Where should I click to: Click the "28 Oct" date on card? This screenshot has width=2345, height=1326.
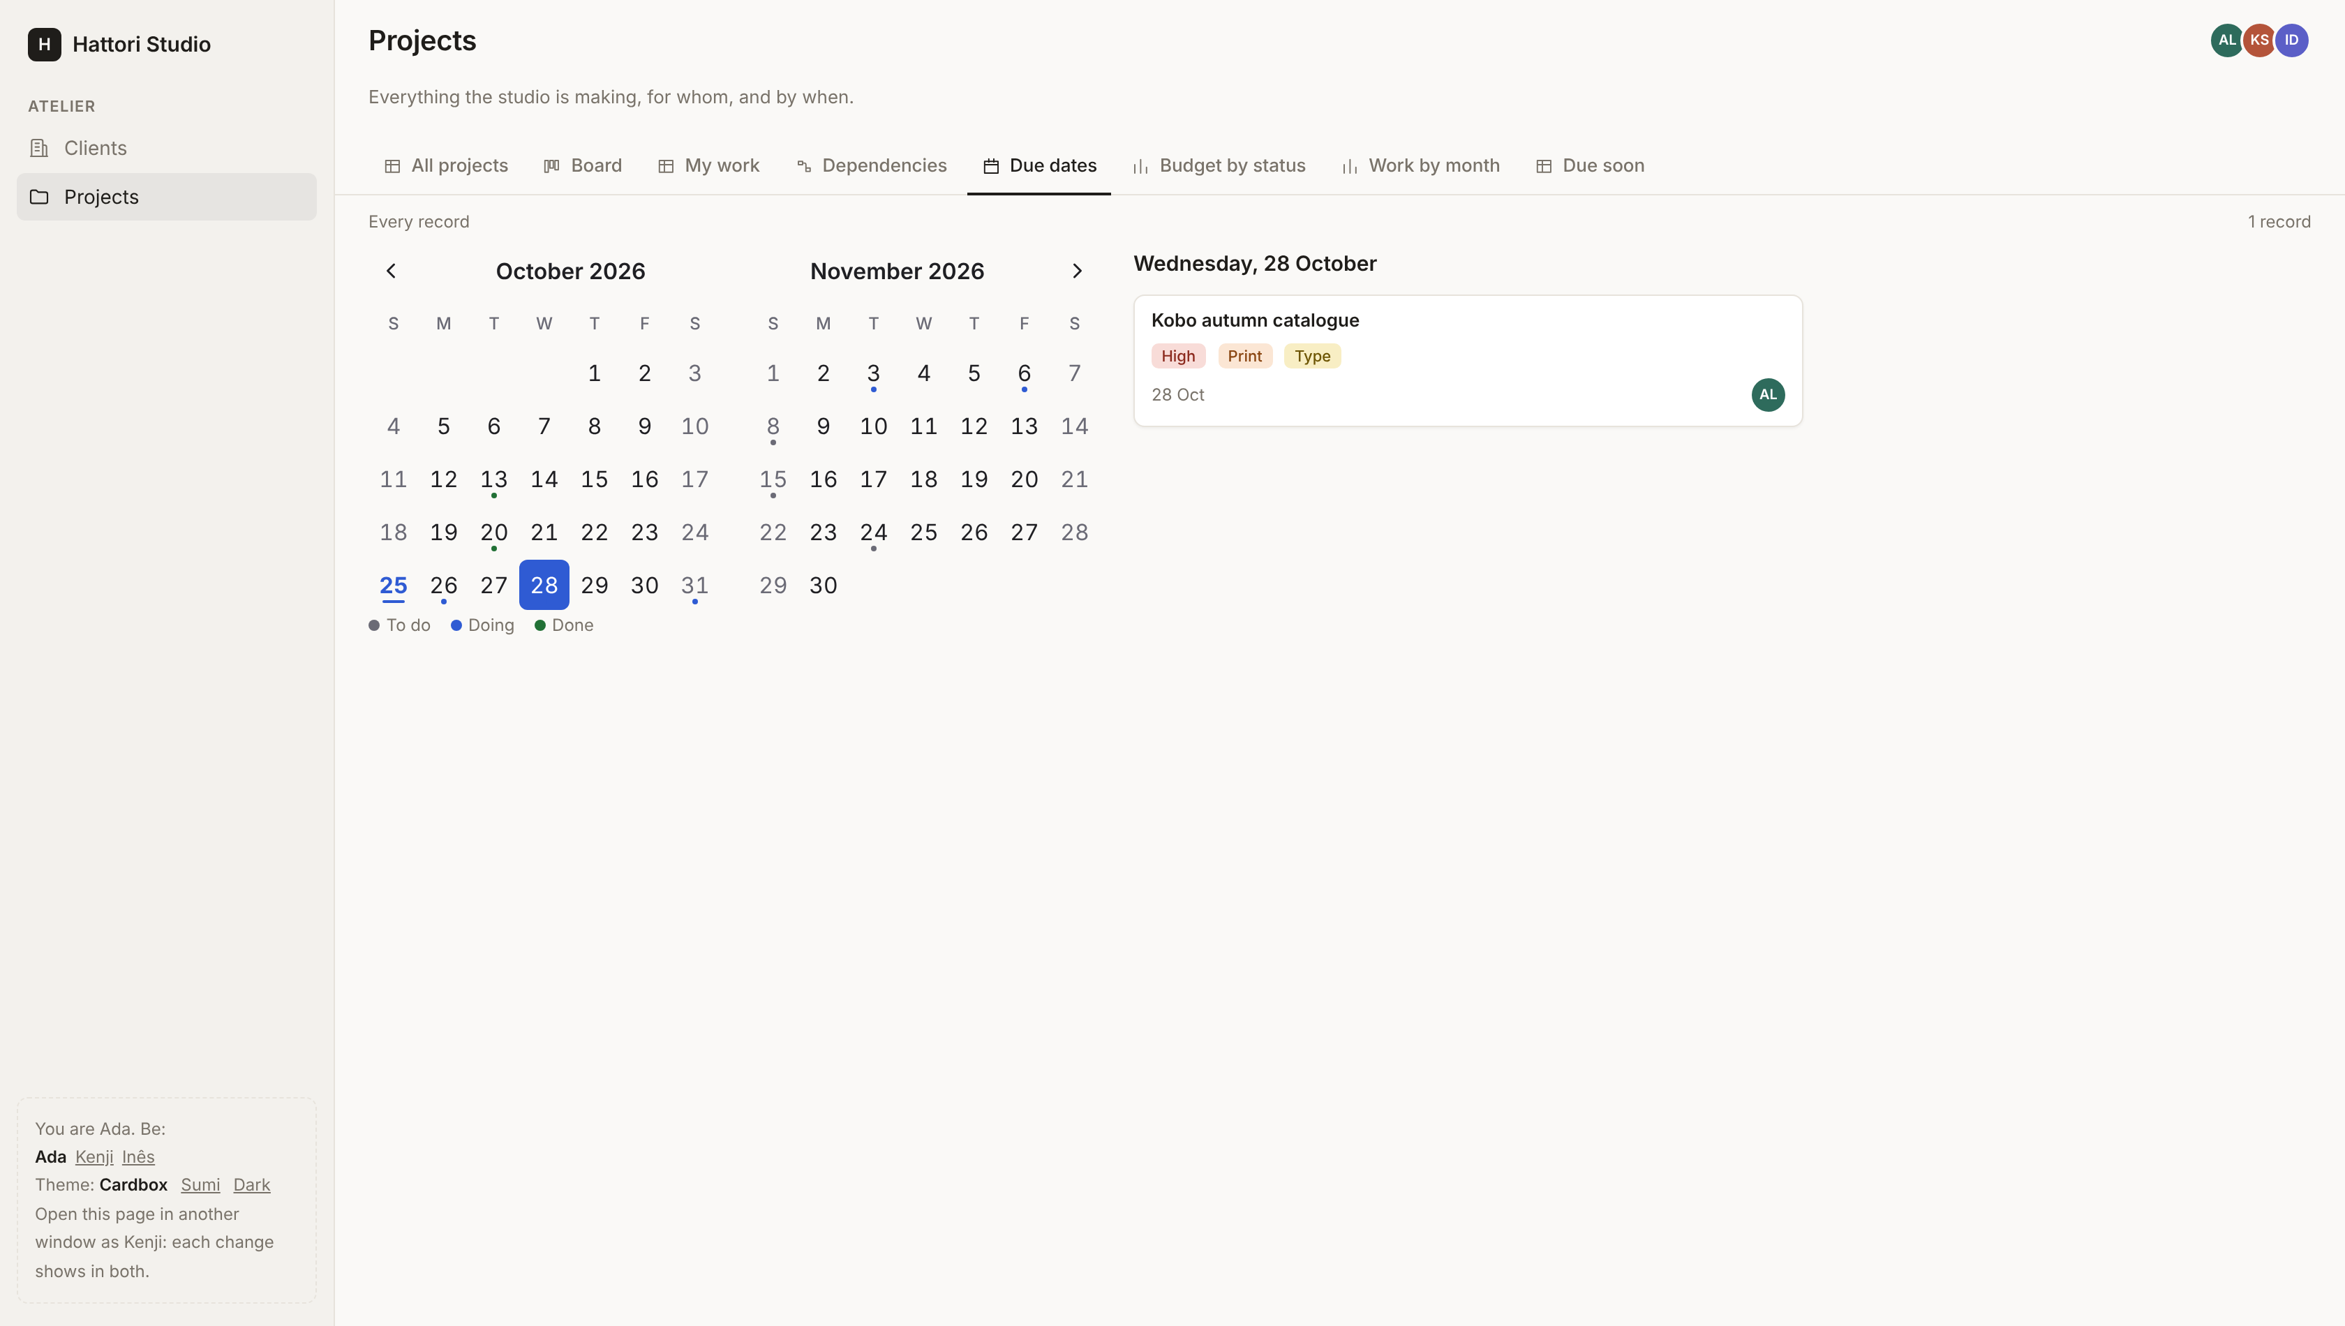coord(1177,394)
